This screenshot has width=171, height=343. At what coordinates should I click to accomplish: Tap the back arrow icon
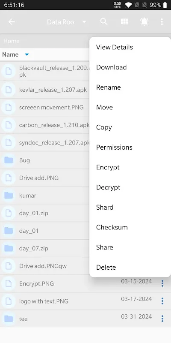pyautogui.click(x=12, y=22)
